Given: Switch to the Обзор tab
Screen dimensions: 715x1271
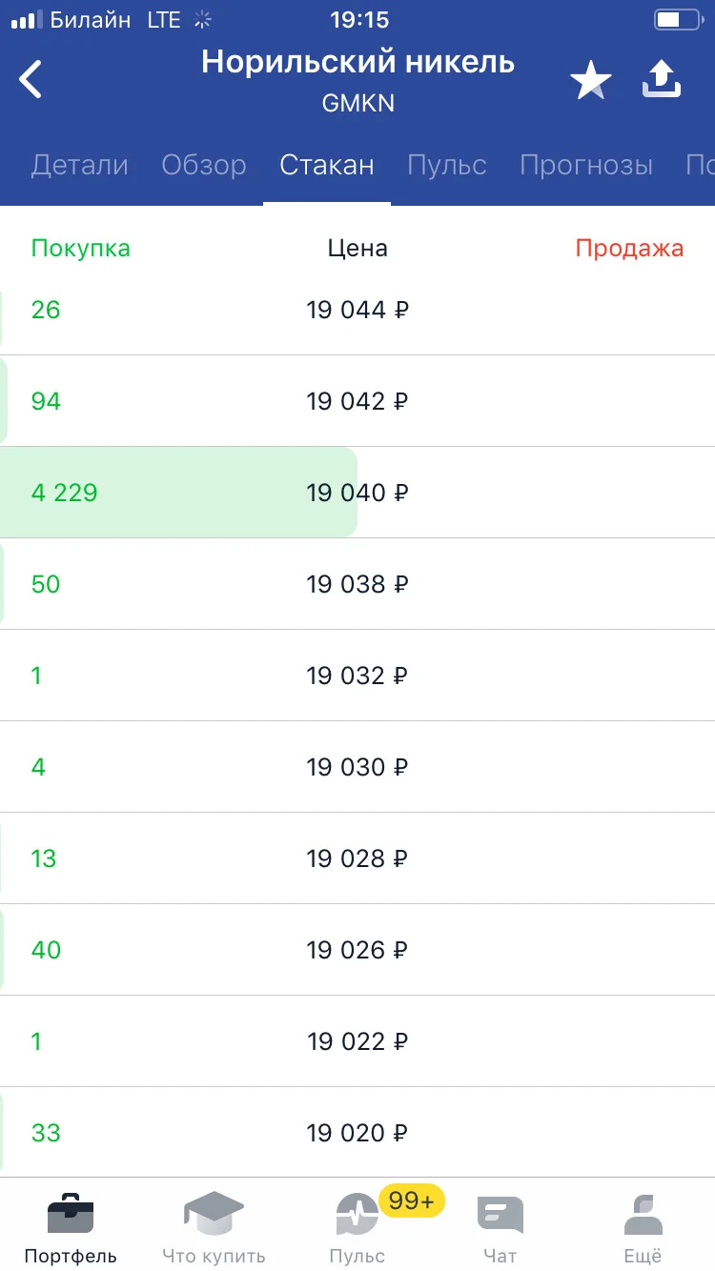Looking at the screenshot, I should [204, 165].
